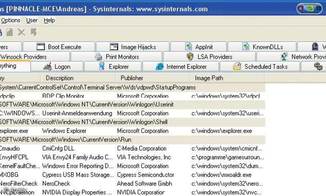This screenshot has height=196, width=326.
Task: Click the c:\programme\gamesurroun... image path
Action: click(x=227, y=157)
